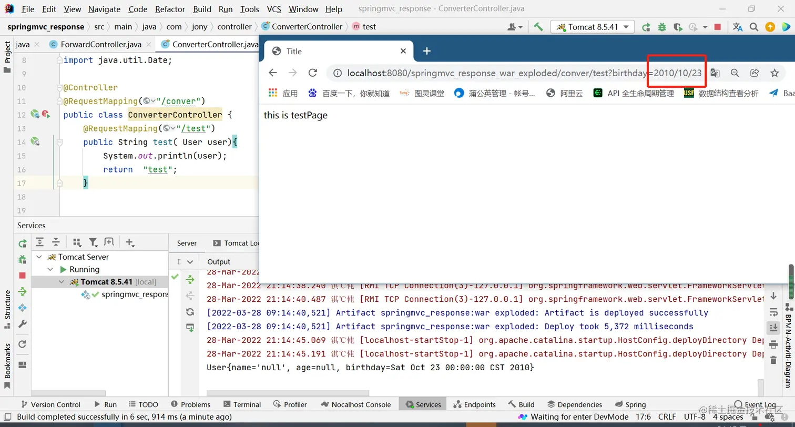
Task: Collapse the Tomcat 8.5.41 [local] node
Action: (x=62, y=282)
